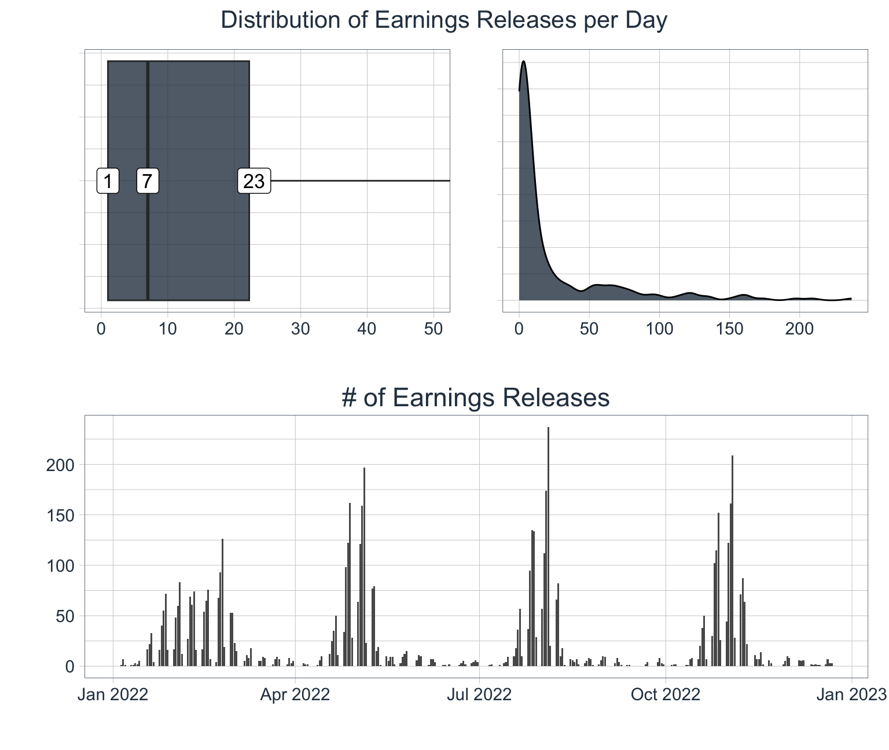Click the box plot x-axis tick "0"
Image resolution: width=889 pixels, height=750 pixels.
tap(101, 329)
